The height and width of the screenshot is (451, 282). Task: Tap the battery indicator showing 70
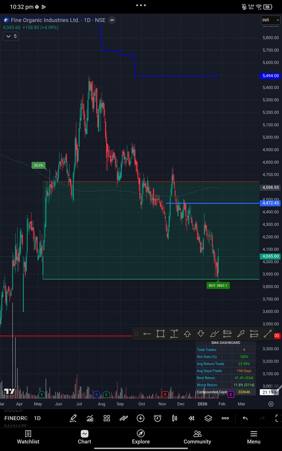(268, 7)
